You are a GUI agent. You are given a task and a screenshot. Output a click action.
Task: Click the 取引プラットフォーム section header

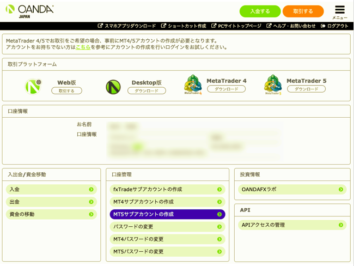pyautogui.click(x=32, y=64)
